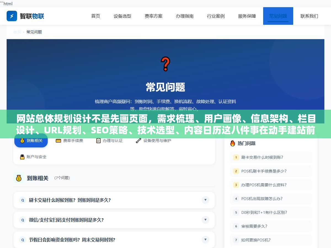This screenshot has height=248, width=331.
Task: Click rank badge 3 in 热门问题 list
Action: point(236,185)
